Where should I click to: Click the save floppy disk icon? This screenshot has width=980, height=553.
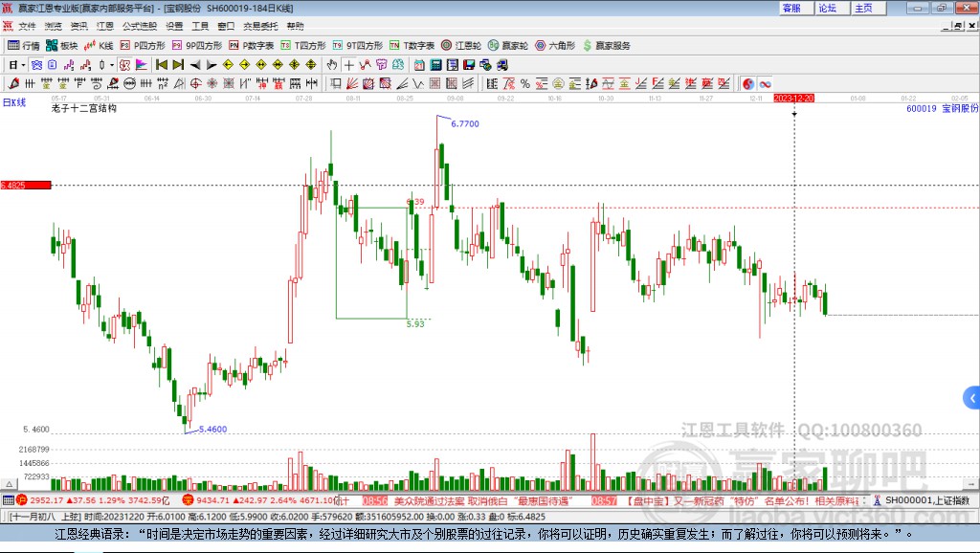469,65
